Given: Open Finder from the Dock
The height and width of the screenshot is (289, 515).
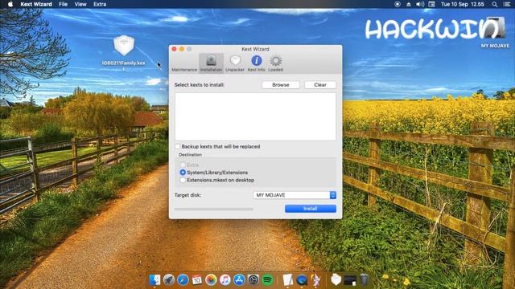Looking at the screenshot, I should click(154, 280).
